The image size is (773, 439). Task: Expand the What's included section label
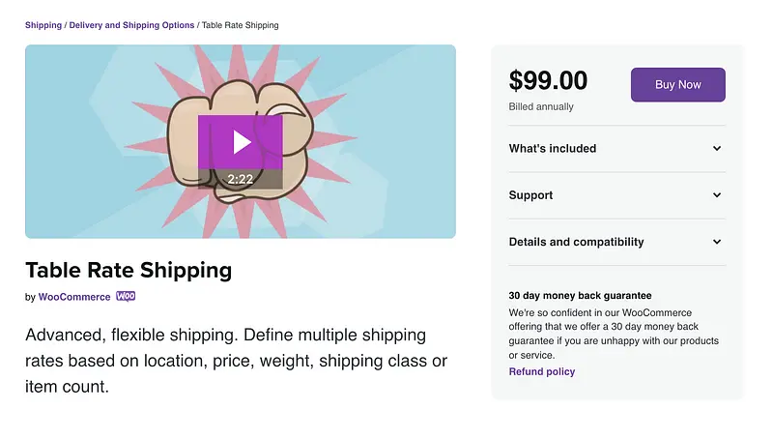click(553, 149)
